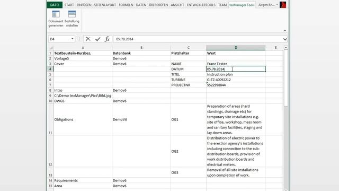Click inside the formula bar text 05.78.2014
This screenshot has height=191, width=339.
click(x=124, y=39)
